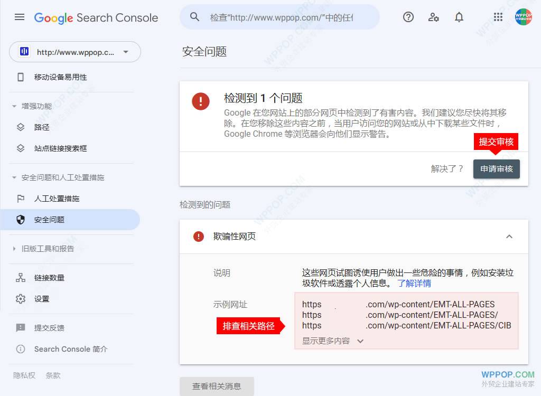Click the 链接数量 sitemap icon
Viewport: 541px width, 396px height.
(x=21, y=278)
